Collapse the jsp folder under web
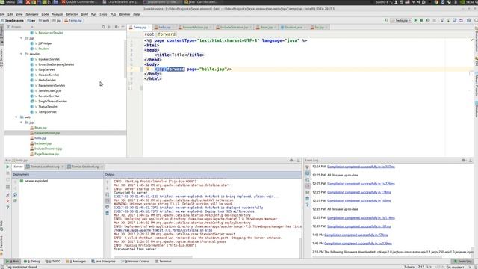 pyautogui.click(x=22, y=122)
